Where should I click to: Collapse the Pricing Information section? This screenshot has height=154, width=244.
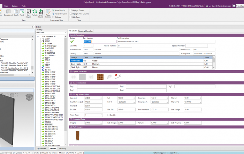tap(71, 94)
